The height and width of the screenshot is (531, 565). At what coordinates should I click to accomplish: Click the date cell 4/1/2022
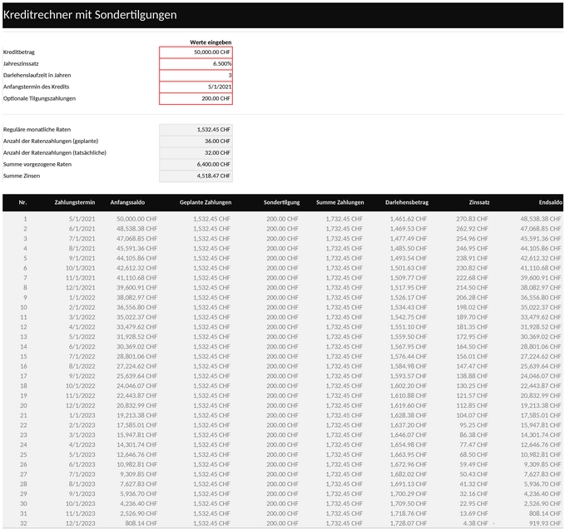pos(82,326)
